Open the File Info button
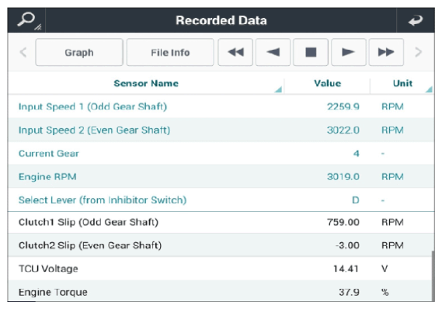This screenshot has height=309, width=442. point(170,52)
